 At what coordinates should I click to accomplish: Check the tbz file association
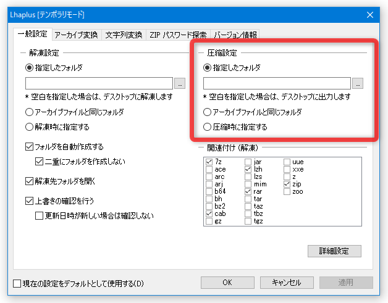pos(248,214)
